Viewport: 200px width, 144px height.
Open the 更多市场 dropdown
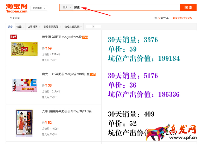39,8
